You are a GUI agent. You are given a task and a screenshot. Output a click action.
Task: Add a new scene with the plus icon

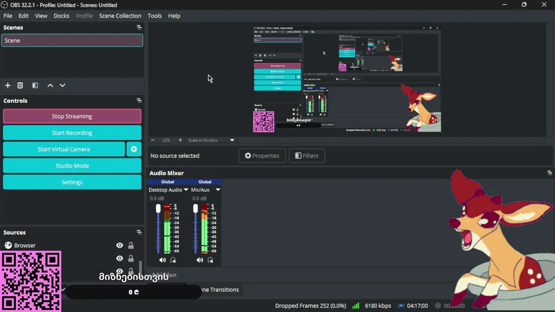coord(8,85)
